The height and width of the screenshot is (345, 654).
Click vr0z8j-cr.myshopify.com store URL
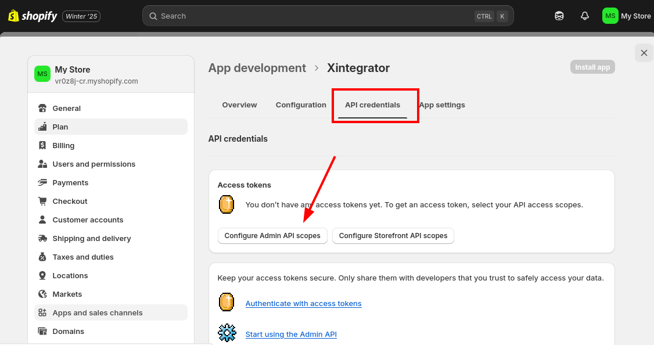(x=96, y=81)
